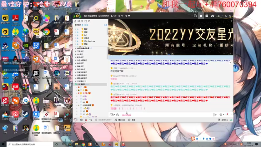Toggle the microphone status icon
Screen dimensions: 261x147
click(x=96, y=120)
